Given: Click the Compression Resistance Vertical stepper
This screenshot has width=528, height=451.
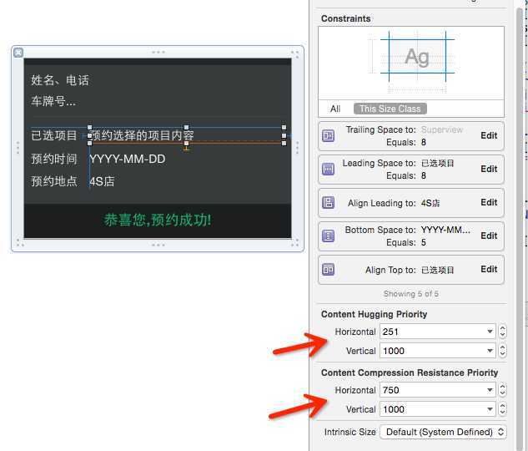Looking at the screenshot, I should [x=502, y=409].
